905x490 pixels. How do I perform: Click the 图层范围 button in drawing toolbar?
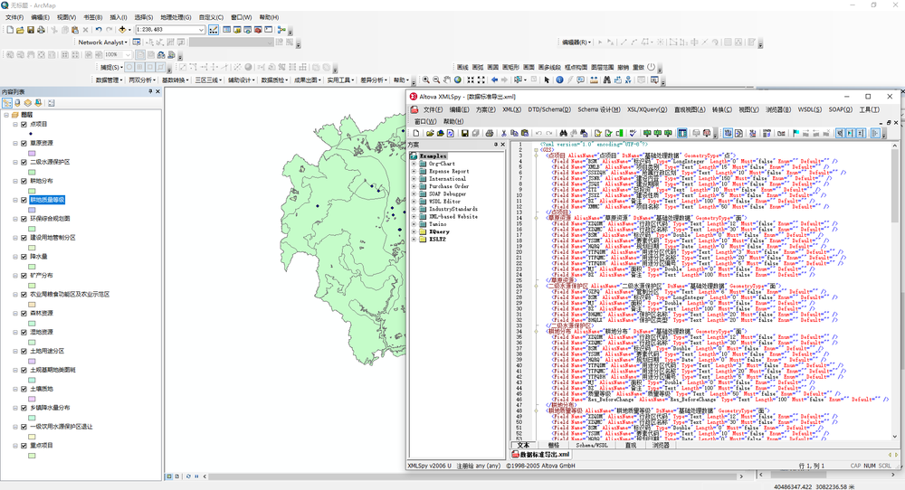pyautogui.click(x=603, y=68)
